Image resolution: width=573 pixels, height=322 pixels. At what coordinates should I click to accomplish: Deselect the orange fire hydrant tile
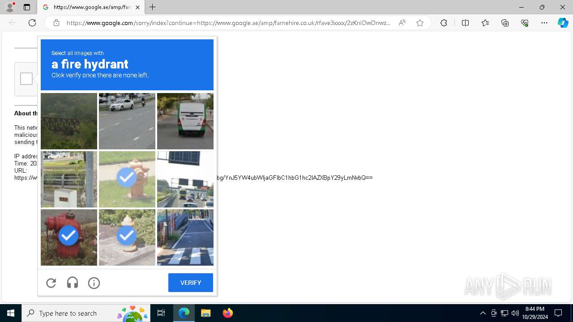127,179
